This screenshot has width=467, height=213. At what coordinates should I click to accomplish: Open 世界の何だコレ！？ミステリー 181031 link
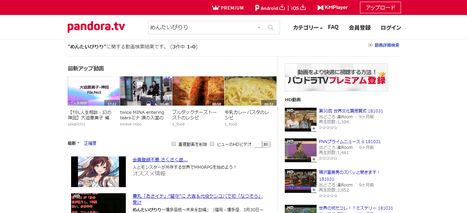click(356, 208)
